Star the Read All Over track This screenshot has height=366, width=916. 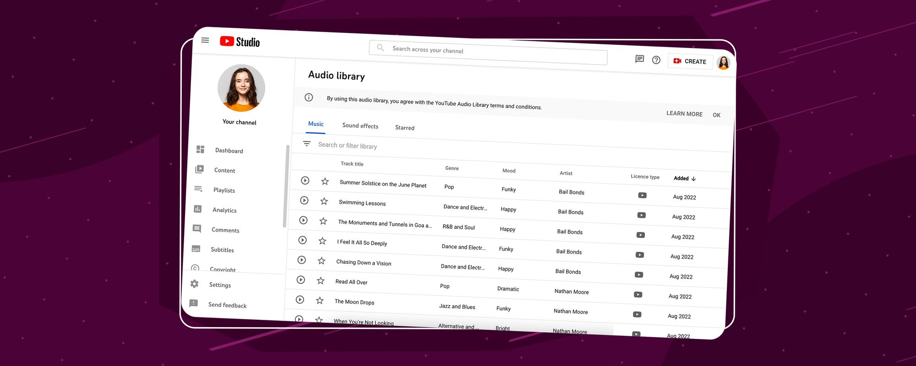(320, 280)
